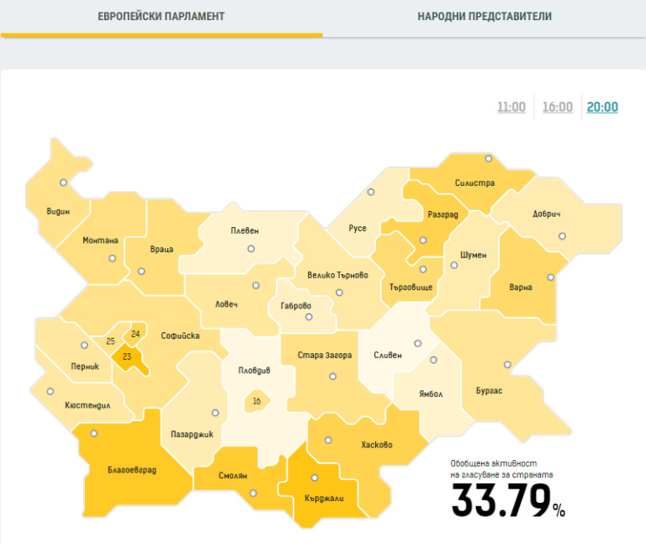Select the Силистра region label
This screenshot has height=544, width=646.
pos(474,183)
